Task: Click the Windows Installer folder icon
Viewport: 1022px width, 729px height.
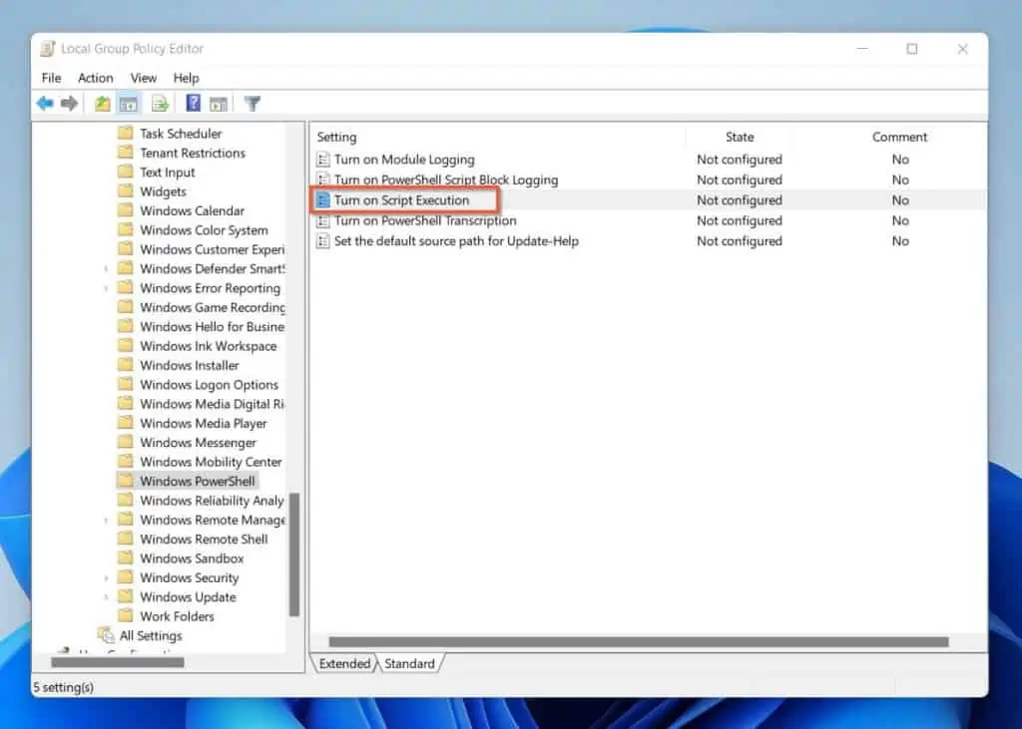Action: point(125,365)
